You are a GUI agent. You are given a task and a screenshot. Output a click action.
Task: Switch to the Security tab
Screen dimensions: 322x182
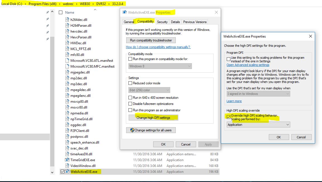pyautogui.click(x=162, y=22)
